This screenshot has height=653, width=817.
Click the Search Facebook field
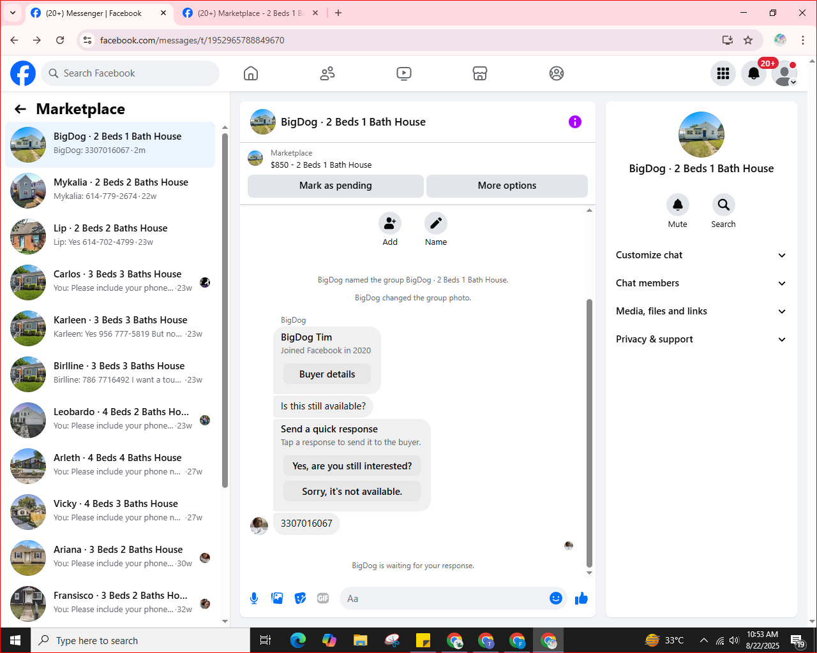(x=130, y=73)
